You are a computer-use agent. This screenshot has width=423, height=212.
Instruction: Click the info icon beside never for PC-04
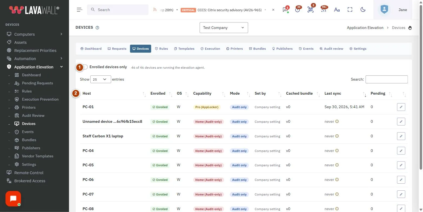tap(337, 151)
